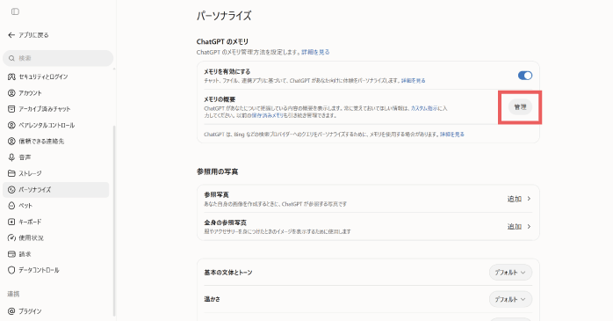Go to the 使用状況 page

(x=56, y=238)
